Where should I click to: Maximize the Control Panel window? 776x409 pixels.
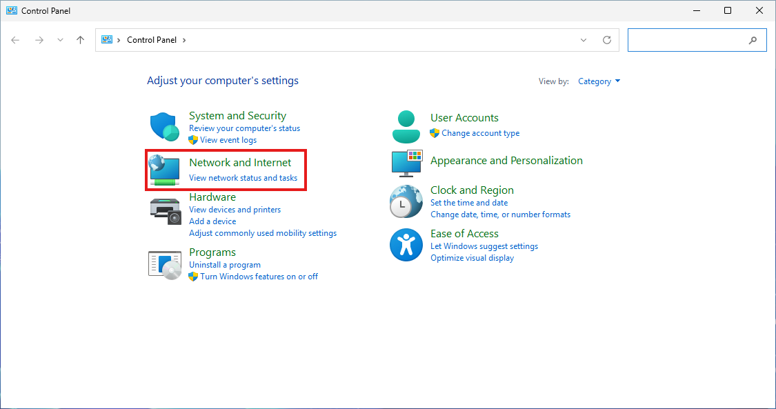coord(728,10)
